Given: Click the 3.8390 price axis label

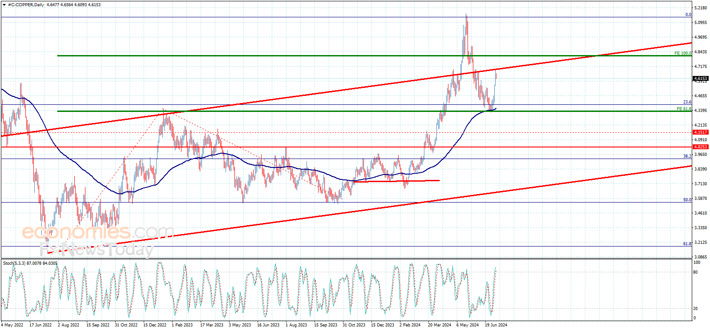Looking at the screenshot, I should tap(701, 169).
